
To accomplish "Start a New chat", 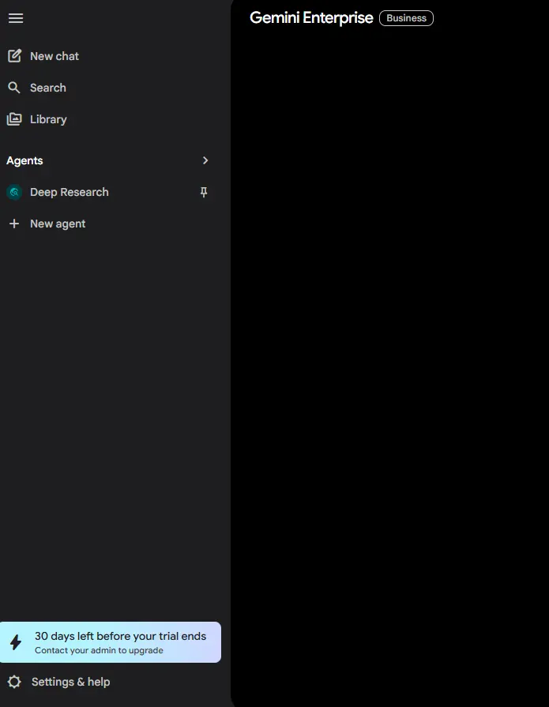I will click(x=55, y=56).
